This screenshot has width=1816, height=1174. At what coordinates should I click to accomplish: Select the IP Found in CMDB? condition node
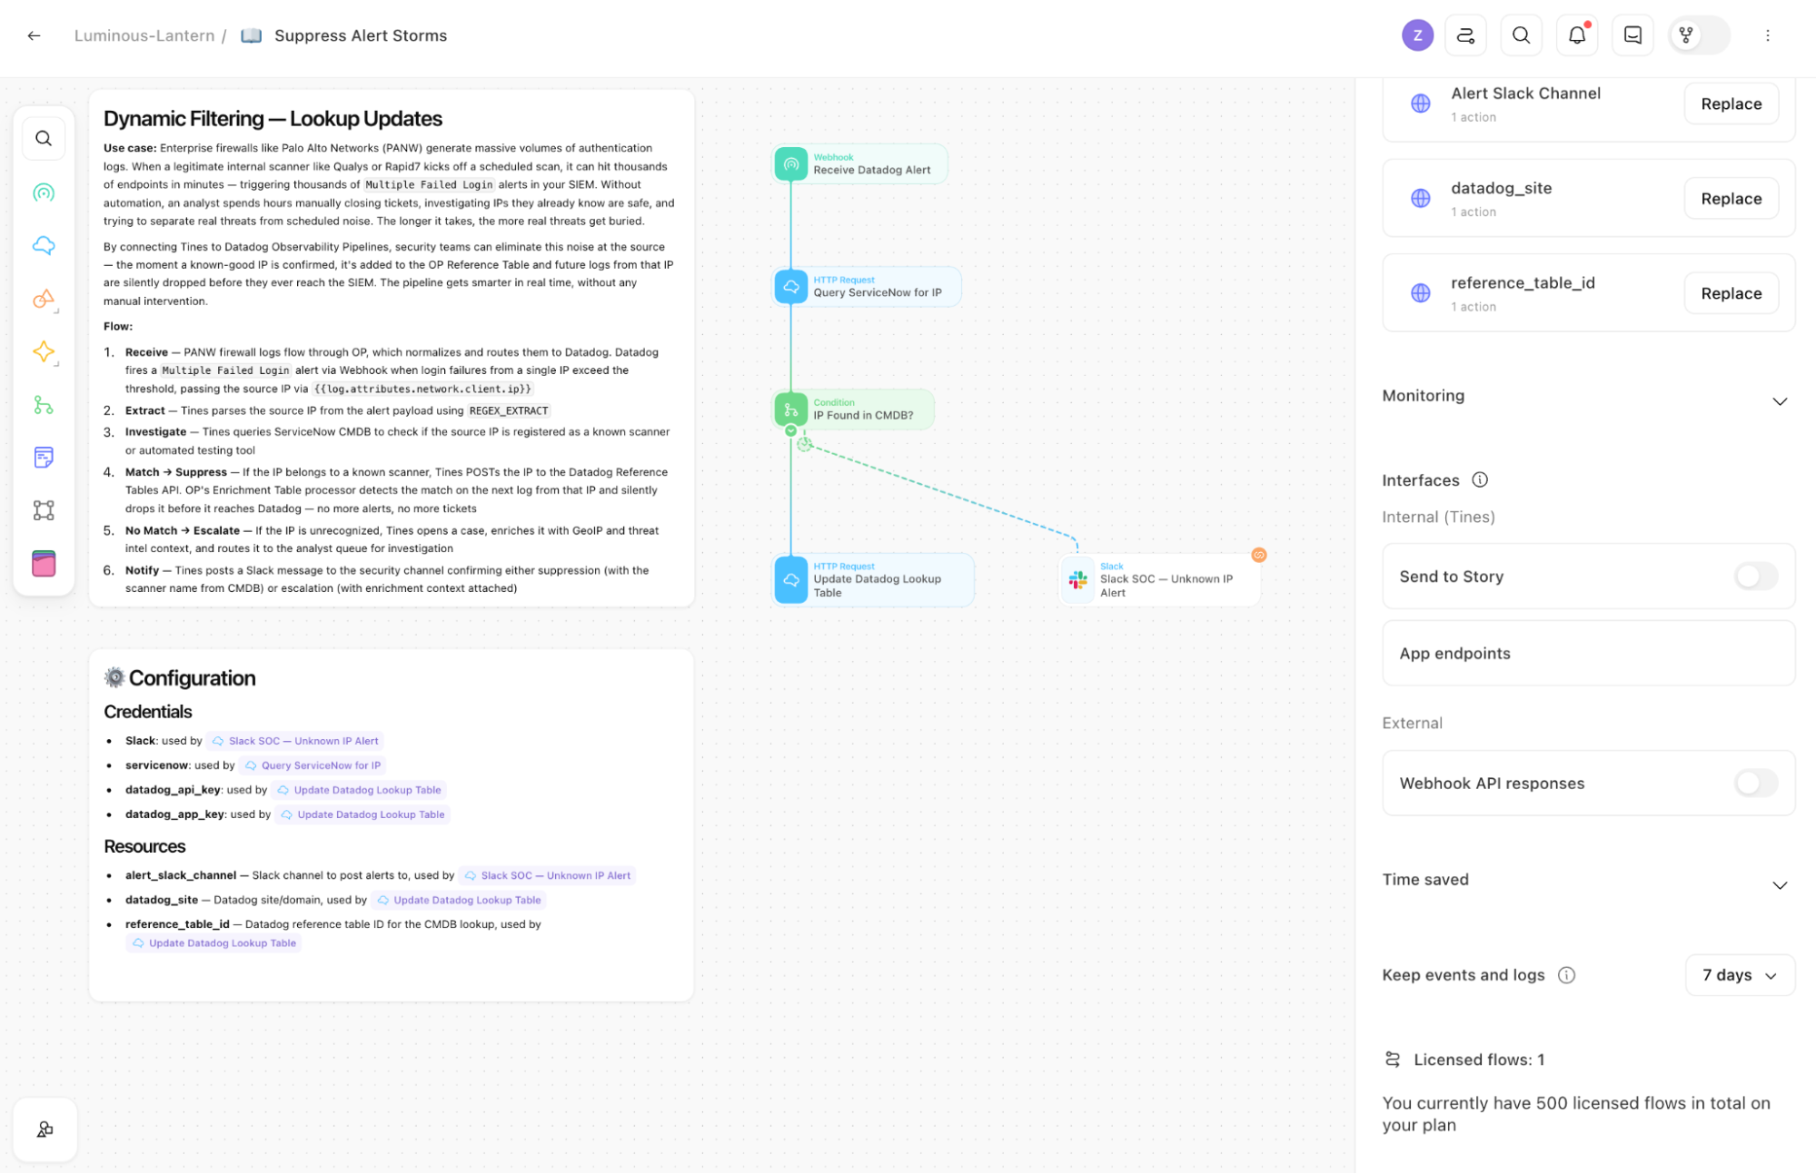tap(852, 409)
